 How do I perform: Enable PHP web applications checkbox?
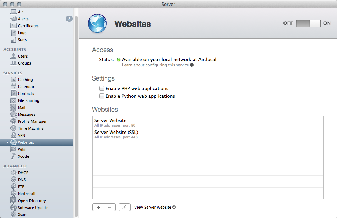(x=102, y=89)
